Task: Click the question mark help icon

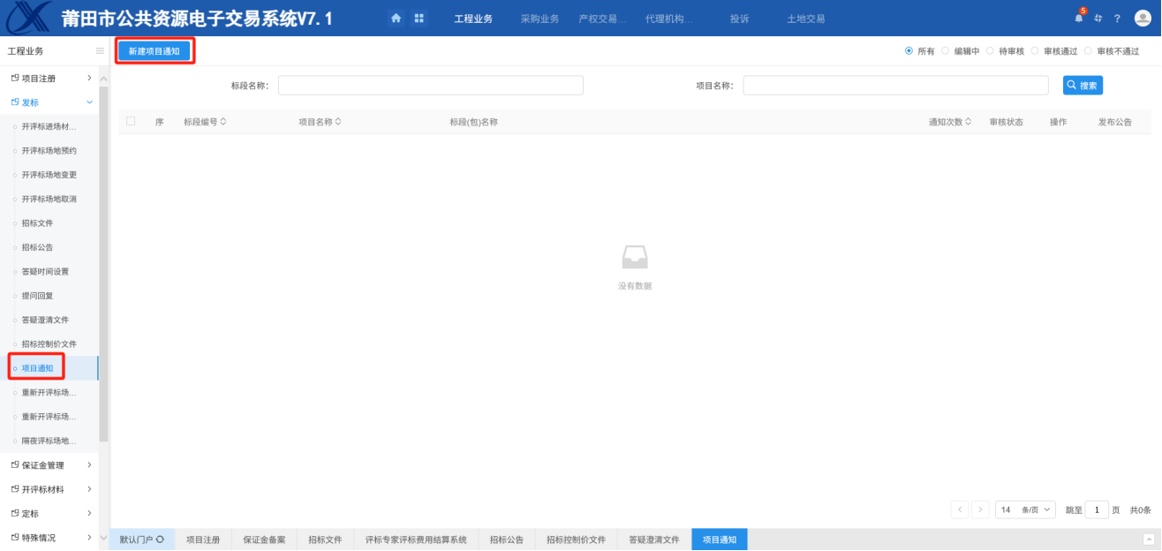Action: click(1117, 19)
